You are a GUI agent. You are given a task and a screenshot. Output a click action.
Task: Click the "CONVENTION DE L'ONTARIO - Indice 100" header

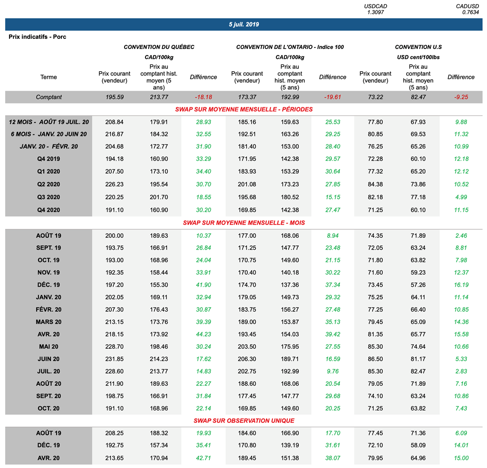(290, 47)
